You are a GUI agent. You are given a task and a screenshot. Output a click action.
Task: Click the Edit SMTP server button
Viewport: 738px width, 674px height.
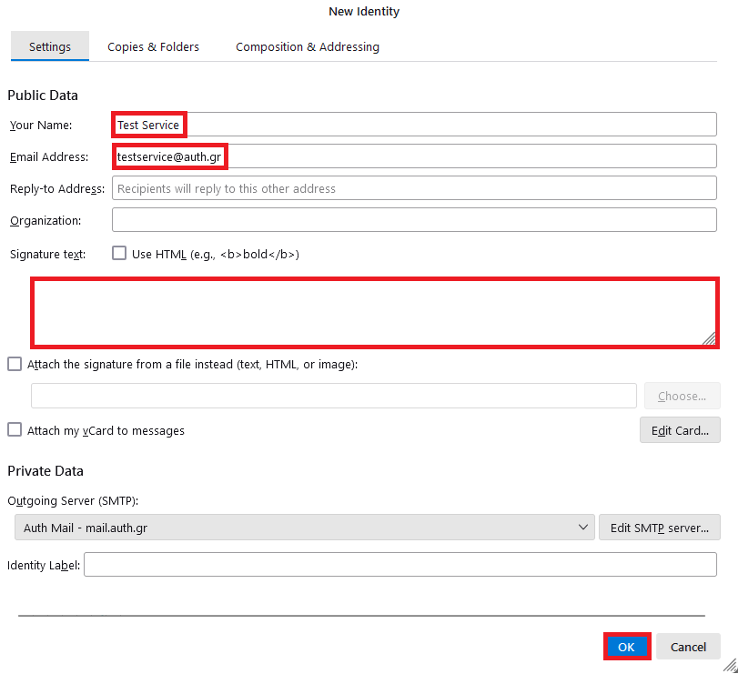[659, 528]
